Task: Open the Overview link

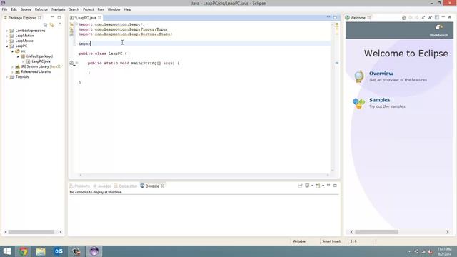Action: (x=381, y=74)
